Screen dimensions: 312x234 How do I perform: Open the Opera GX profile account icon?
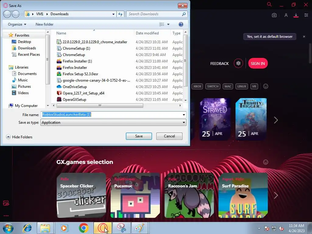coord(286,15)
